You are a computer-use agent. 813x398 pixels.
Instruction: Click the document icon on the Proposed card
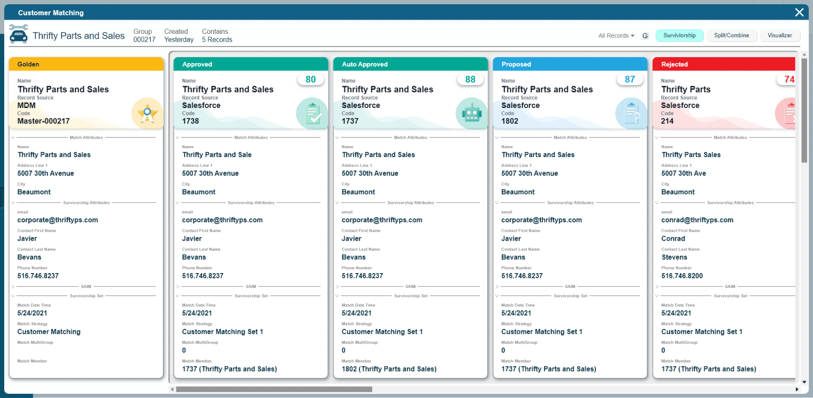[x=631, y=113]
